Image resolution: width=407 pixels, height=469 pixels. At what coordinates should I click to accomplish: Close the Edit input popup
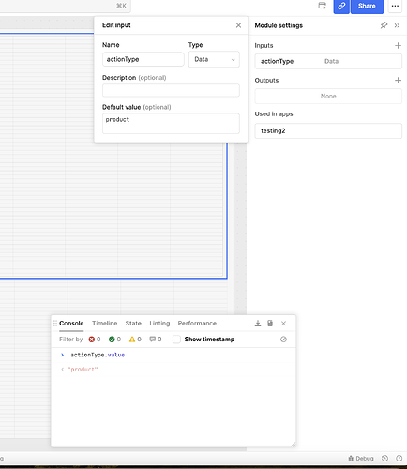(x=238, y=25)
